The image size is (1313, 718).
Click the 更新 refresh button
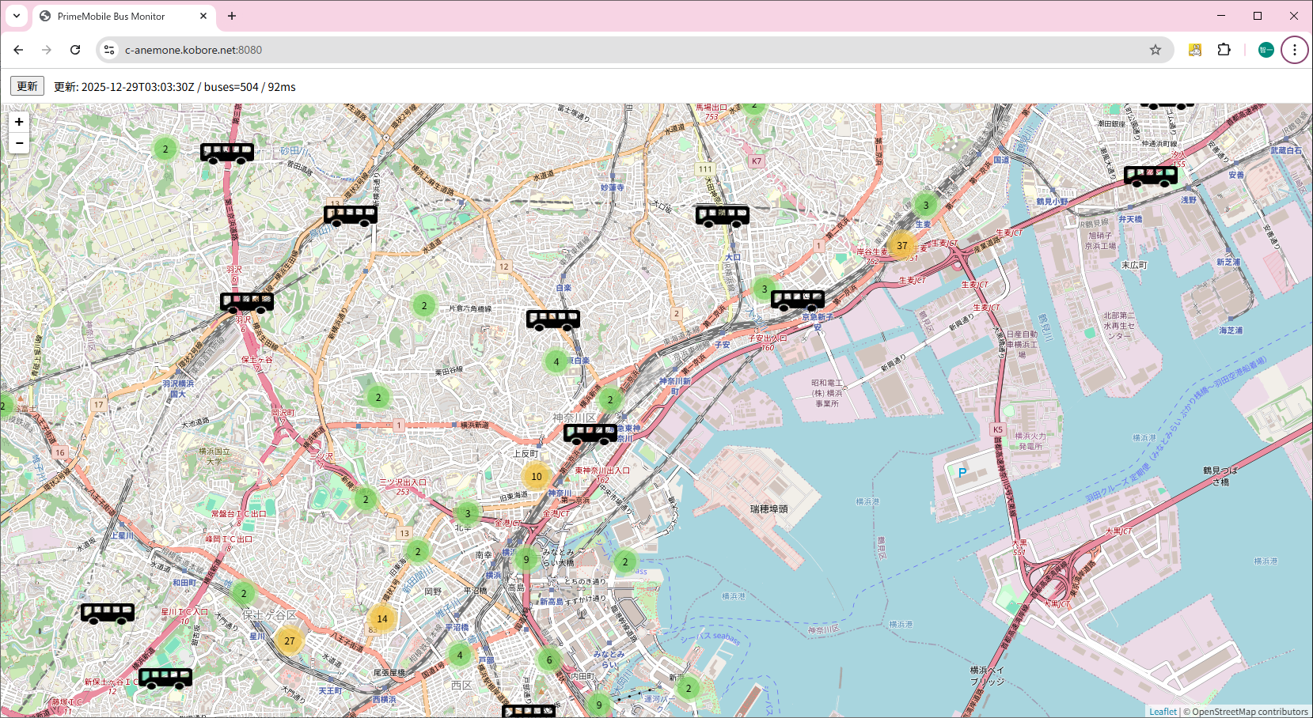(x=27, y=86)
